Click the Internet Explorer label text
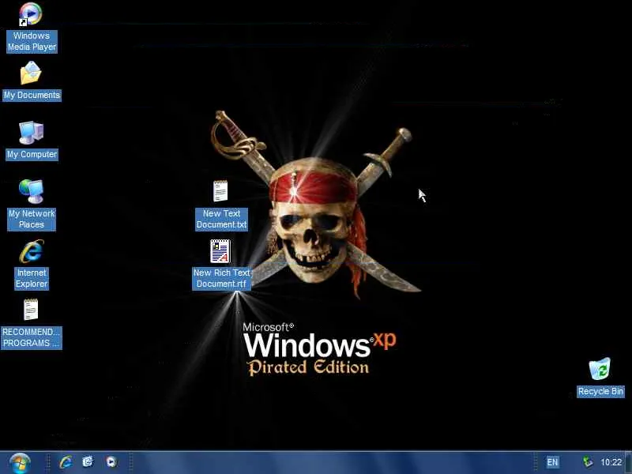 click(x=32, y=279)
